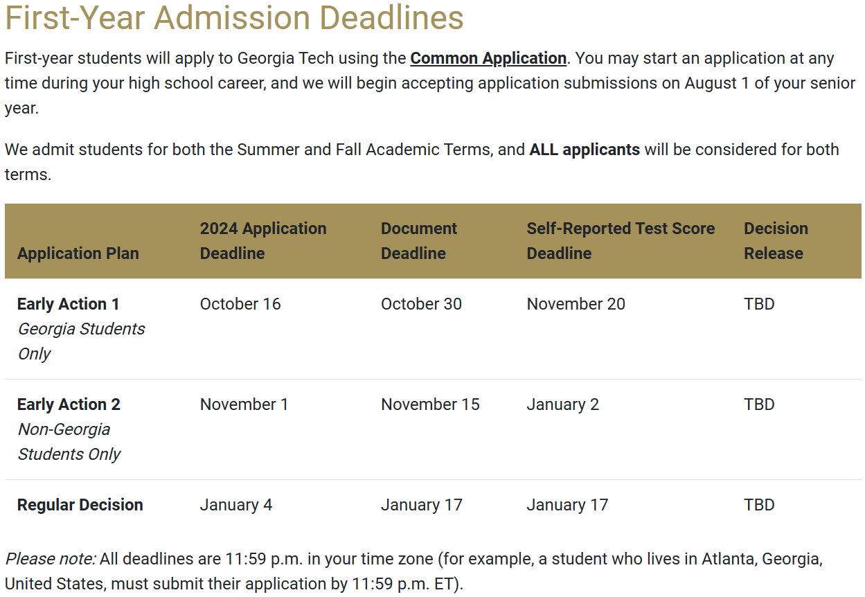Screen dimensions: 865x597
Task: Click the Georgia Students Only italic text
Action: tap(81, 341)
